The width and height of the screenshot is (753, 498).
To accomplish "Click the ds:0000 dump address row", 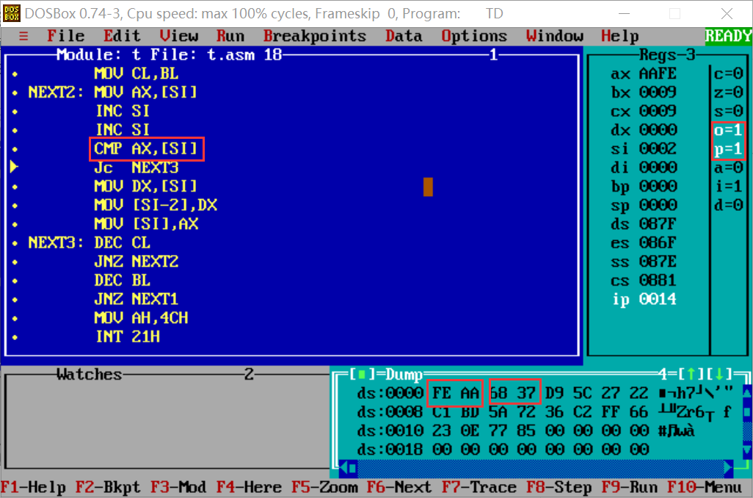I will (x=545, y=393).
